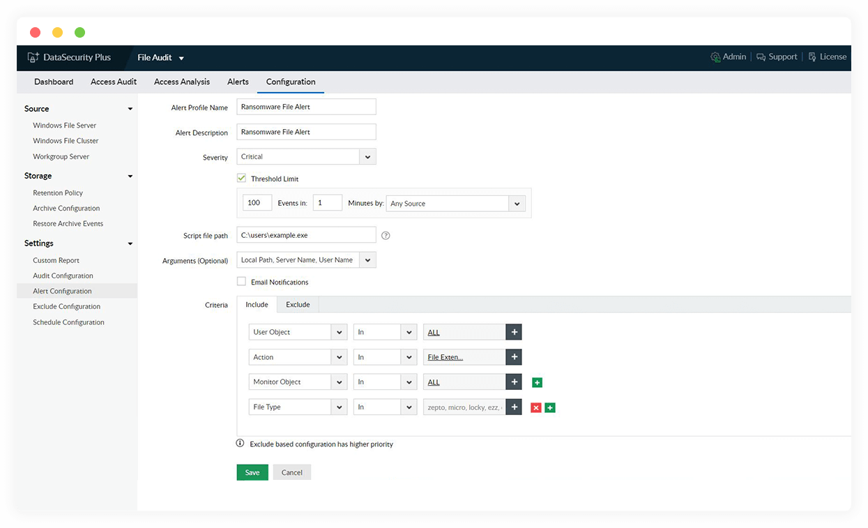
Task: Click the help icon beside Script file path
Action: click(386, 235)
